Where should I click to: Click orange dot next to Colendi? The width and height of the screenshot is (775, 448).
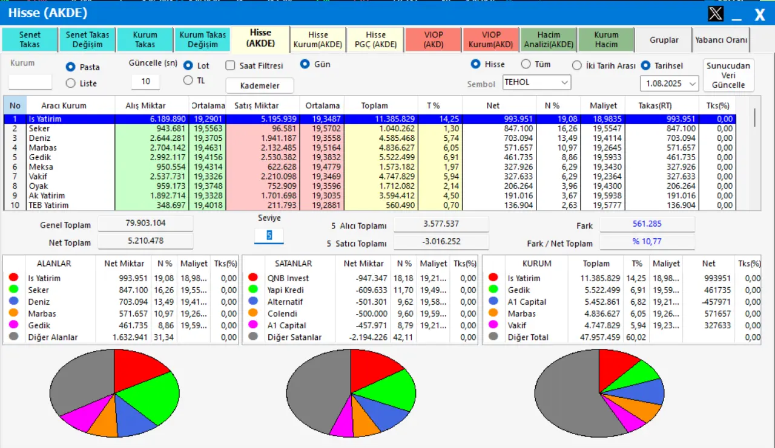pyautogui.click(x=253, y=313)
